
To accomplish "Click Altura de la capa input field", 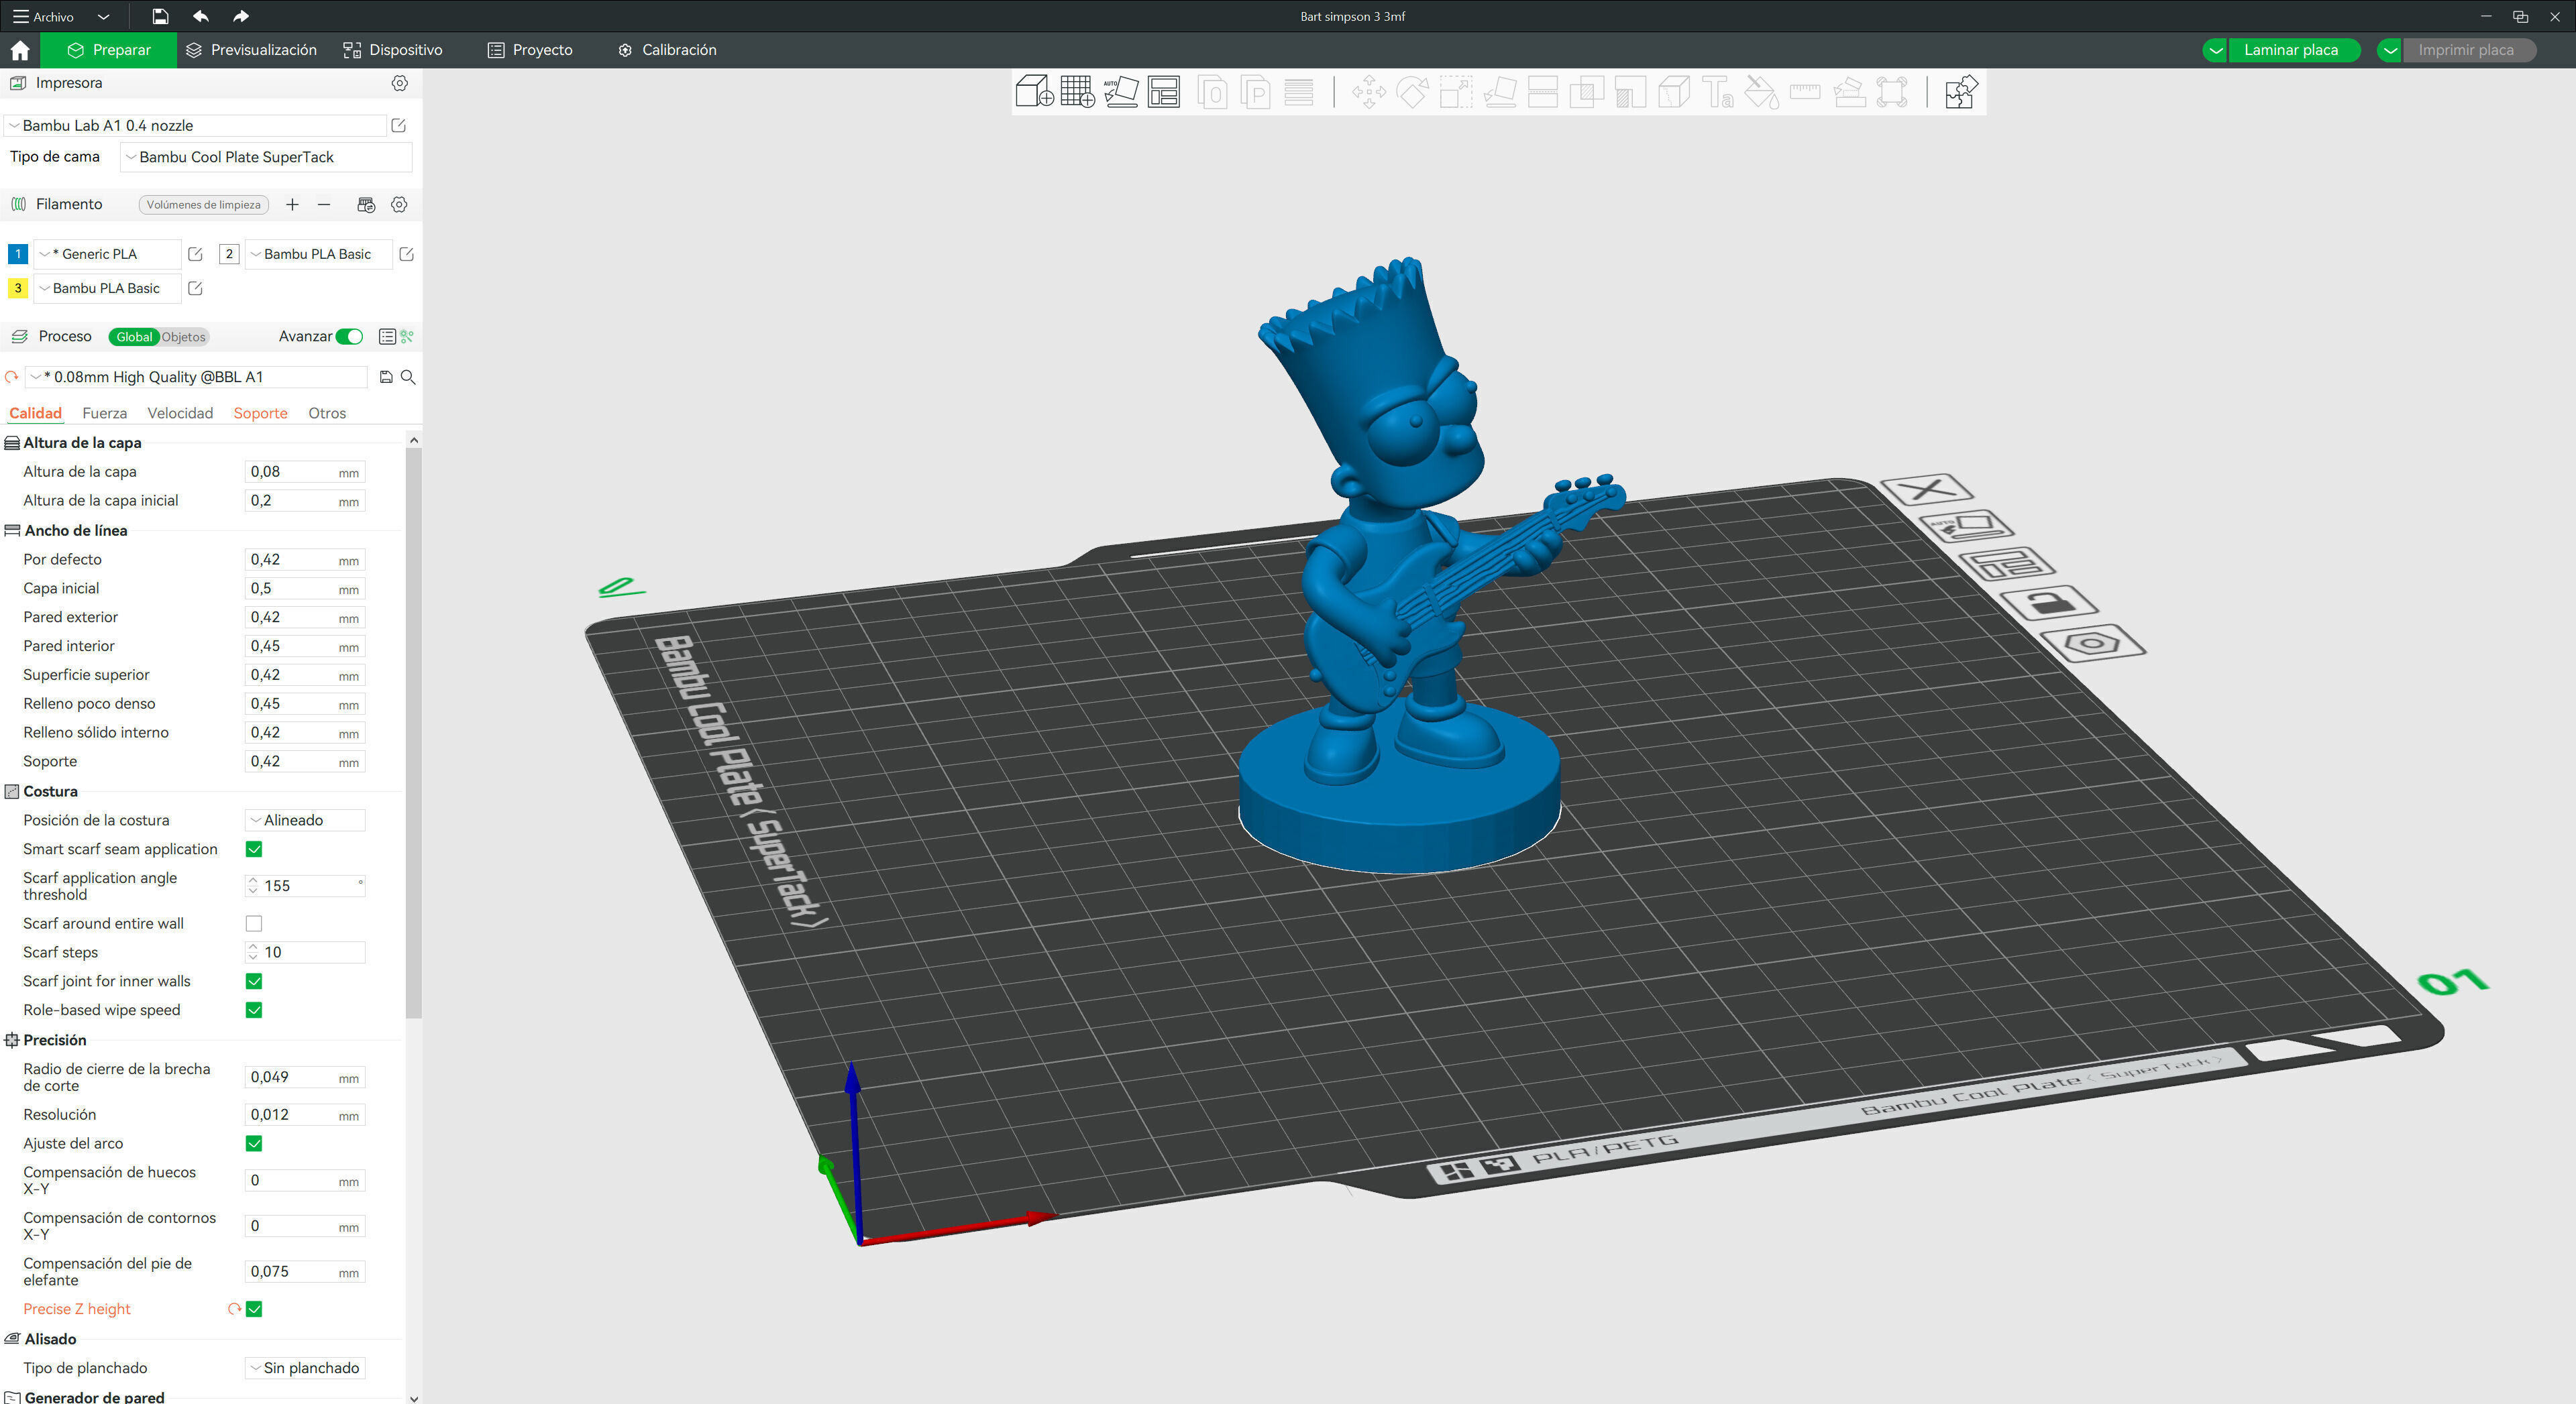I will pos(305,471).
